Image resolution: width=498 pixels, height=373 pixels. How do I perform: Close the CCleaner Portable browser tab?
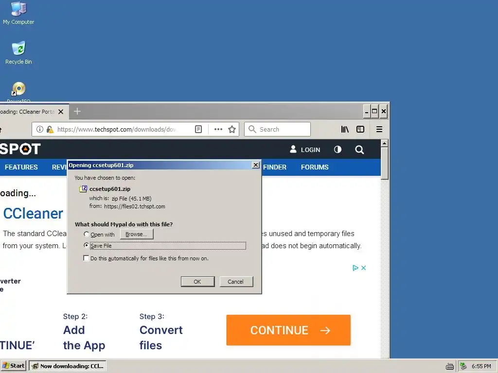pyautogui.click(x=61, y=112)
